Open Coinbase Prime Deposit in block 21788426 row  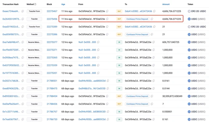pyautogui.click(x=137, y=104)
